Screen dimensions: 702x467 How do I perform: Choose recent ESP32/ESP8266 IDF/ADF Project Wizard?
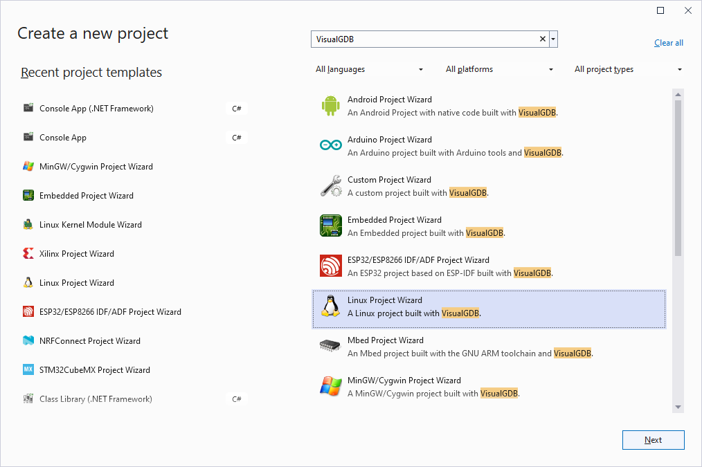click(134, 312)
